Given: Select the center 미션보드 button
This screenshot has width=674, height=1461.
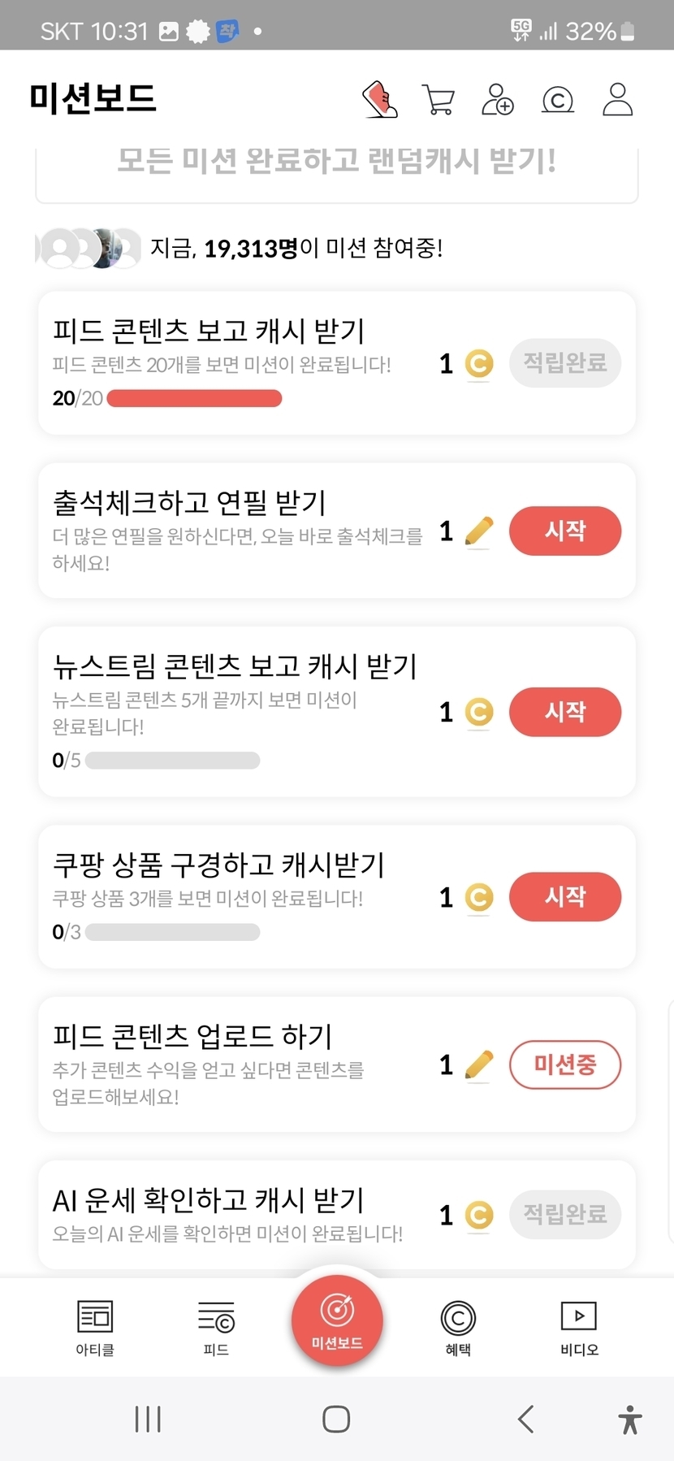Looking at the screenshot, I should pyautogui.click(x=337, y=1320).
